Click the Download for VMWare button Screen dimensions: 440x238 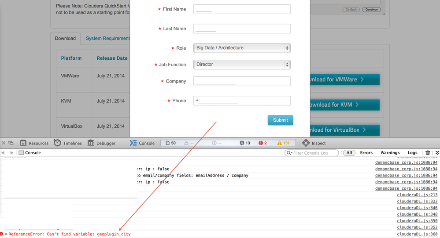(x=345, y=80)
